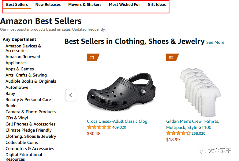Open Gildan Men's Crew T-Shirts link
This screenshot has width=239, height=161.
pyautogui.click(x=192, y=124)
